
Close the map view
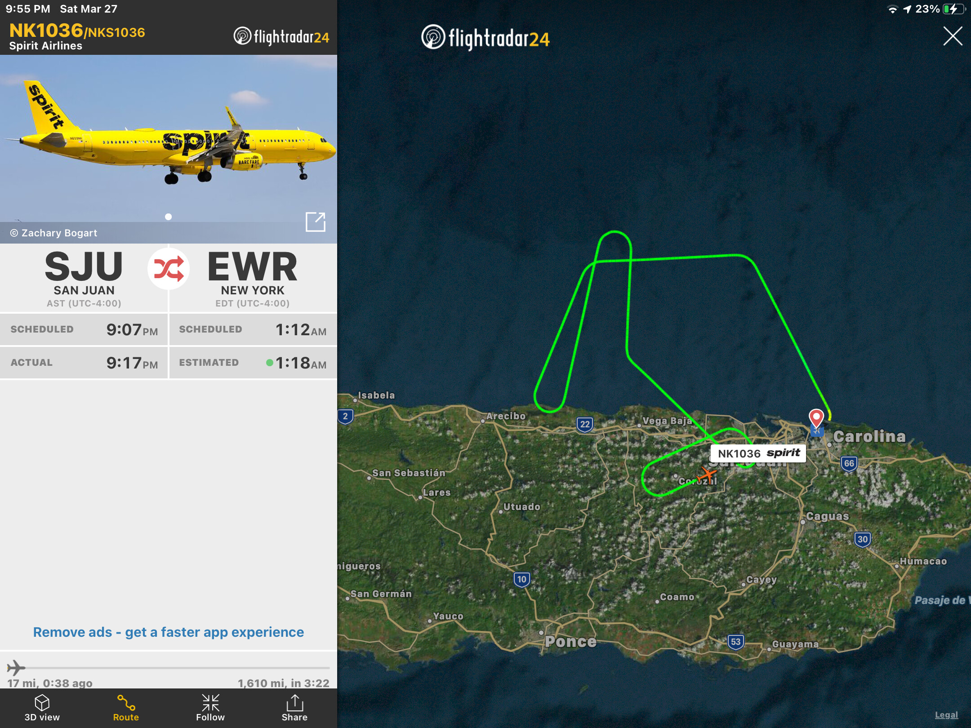click(x=953, y=36)
